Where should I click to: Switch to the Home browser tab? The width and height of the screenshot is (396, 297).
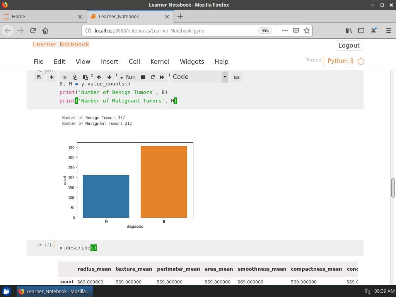(43, 16)
